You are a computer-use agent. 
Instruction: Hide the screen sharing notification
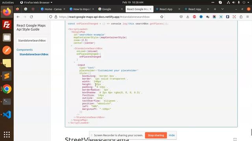pos(172,135)
